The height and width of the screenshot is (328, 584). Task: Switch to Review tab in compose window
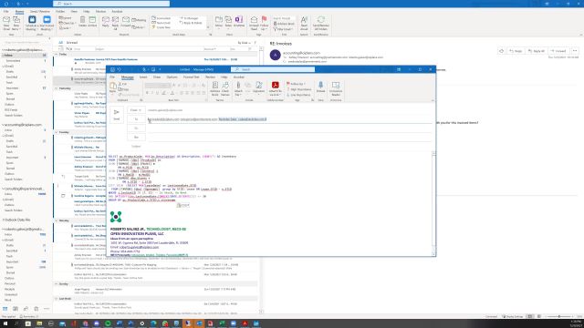210,77
